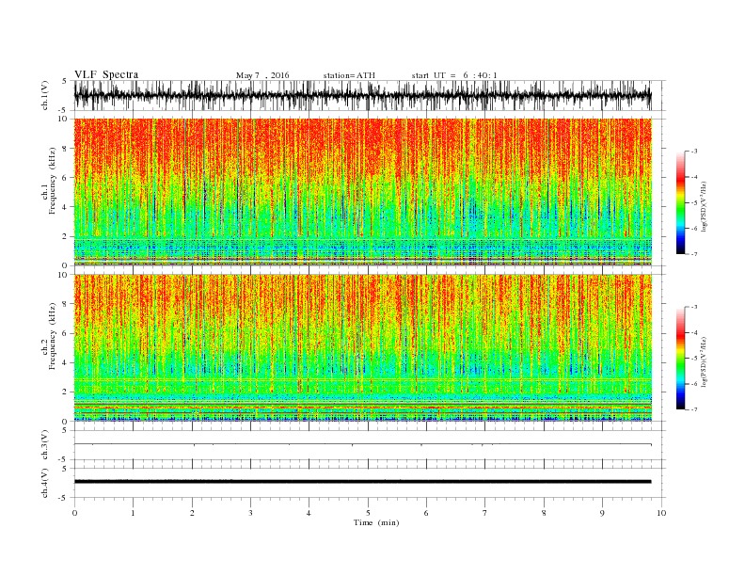
Task: Click the "5" tick on the time axis
Action: (368, 513)
